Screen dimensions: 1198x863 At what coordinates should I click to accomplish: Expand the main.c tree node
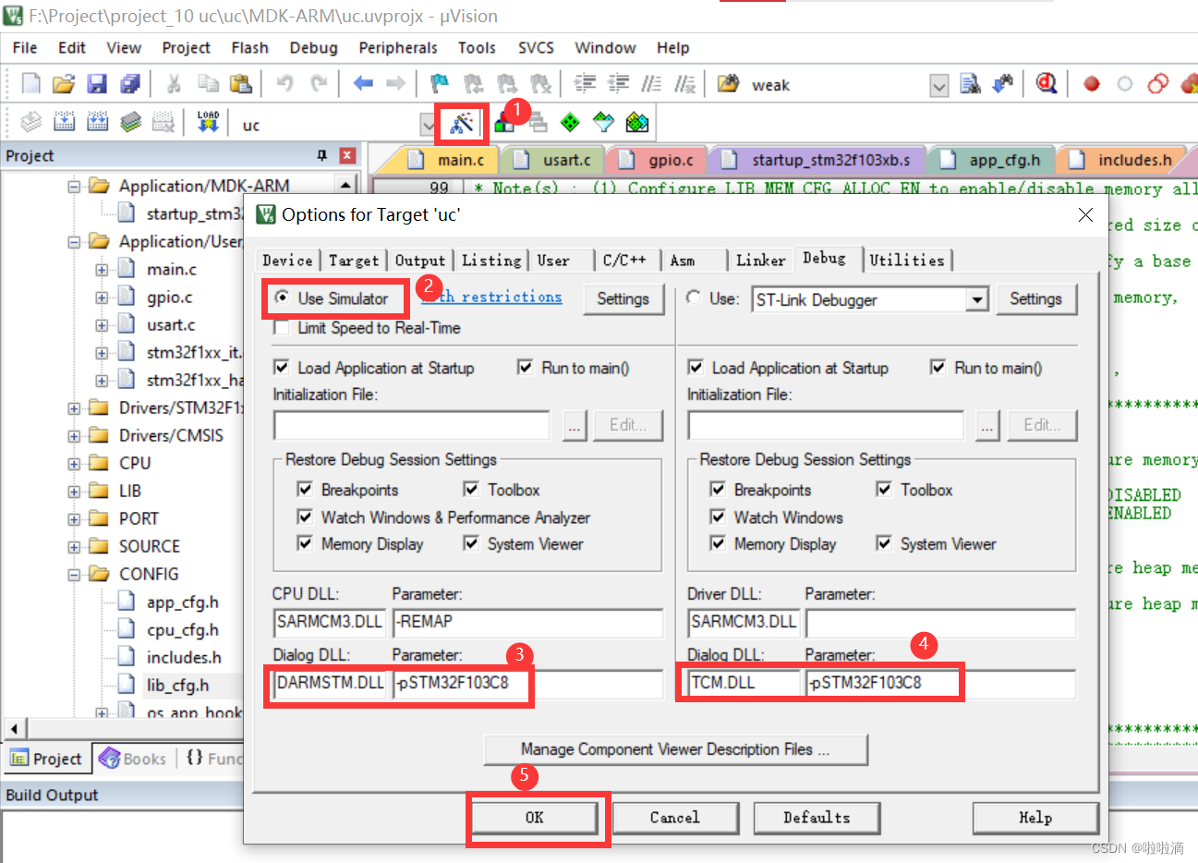(102, 270)
